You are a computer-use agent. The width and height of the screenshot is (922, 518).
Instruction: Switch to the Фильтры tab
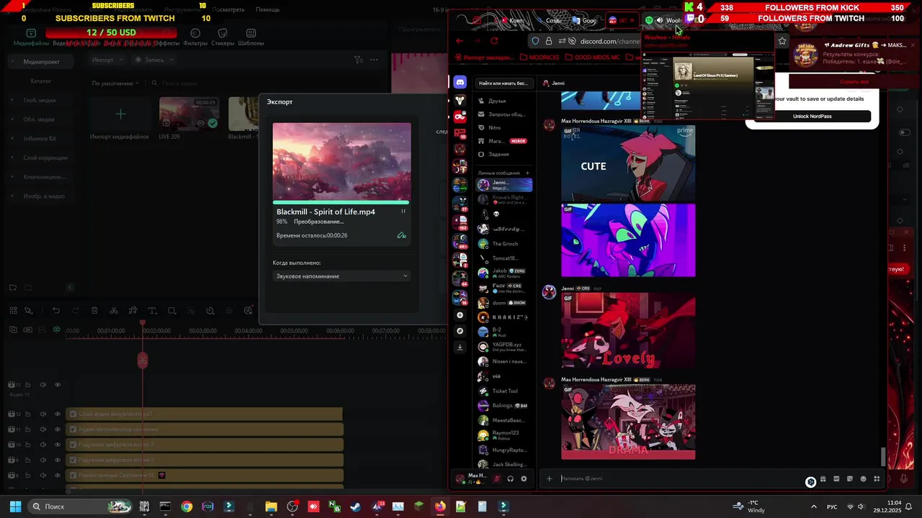point(195,37)
